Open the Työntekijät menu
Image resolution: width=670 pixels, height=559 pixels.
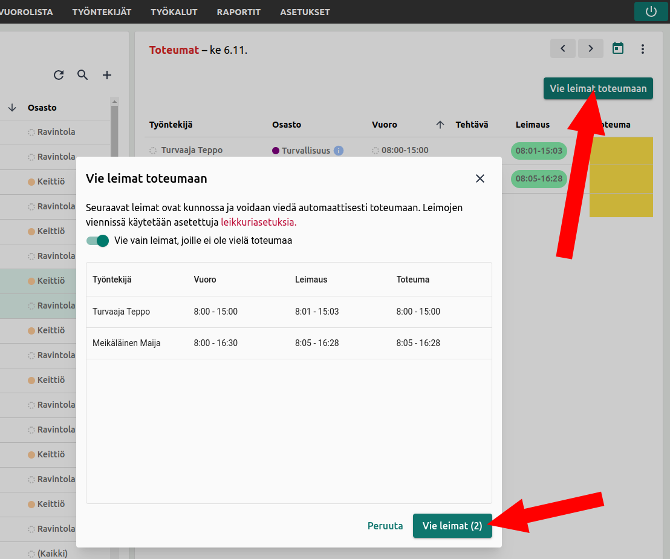click(x=102, y=12)
